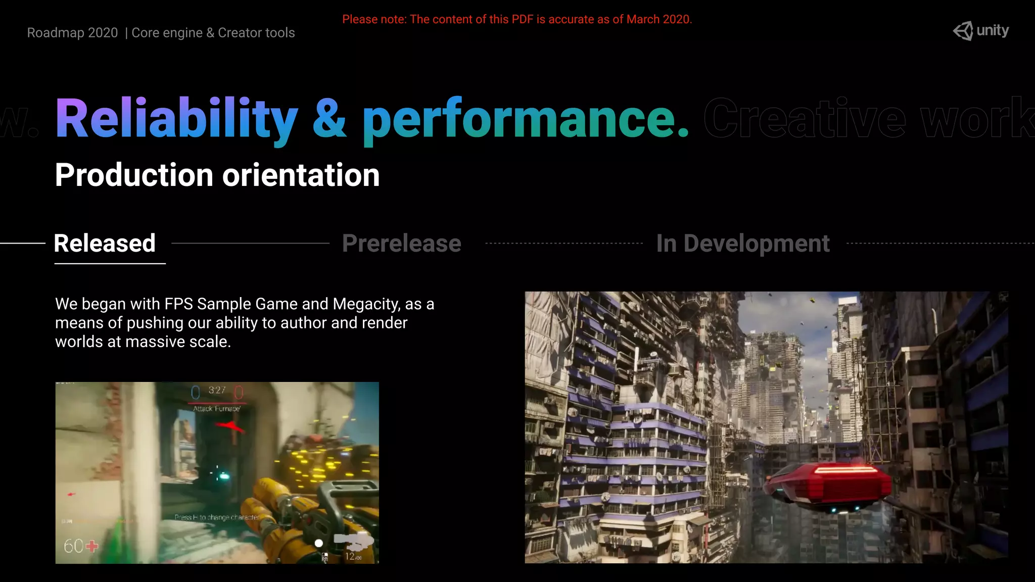1035x582 pixels.
Task: Select the Released tab
Action: coord(105,244)
